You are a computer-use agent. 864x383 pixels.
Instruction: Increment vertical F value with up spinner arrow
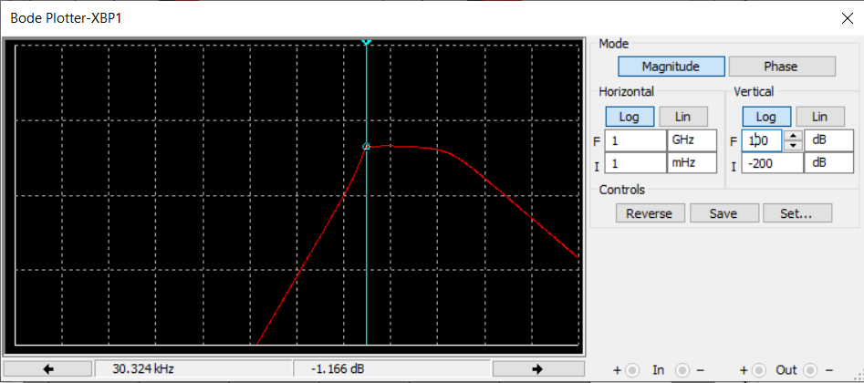tap(793, 136)
